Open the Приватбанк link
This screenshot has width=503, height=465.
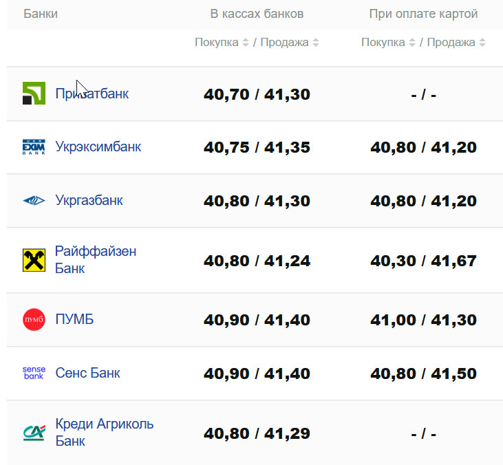click(x=92, y=94)
